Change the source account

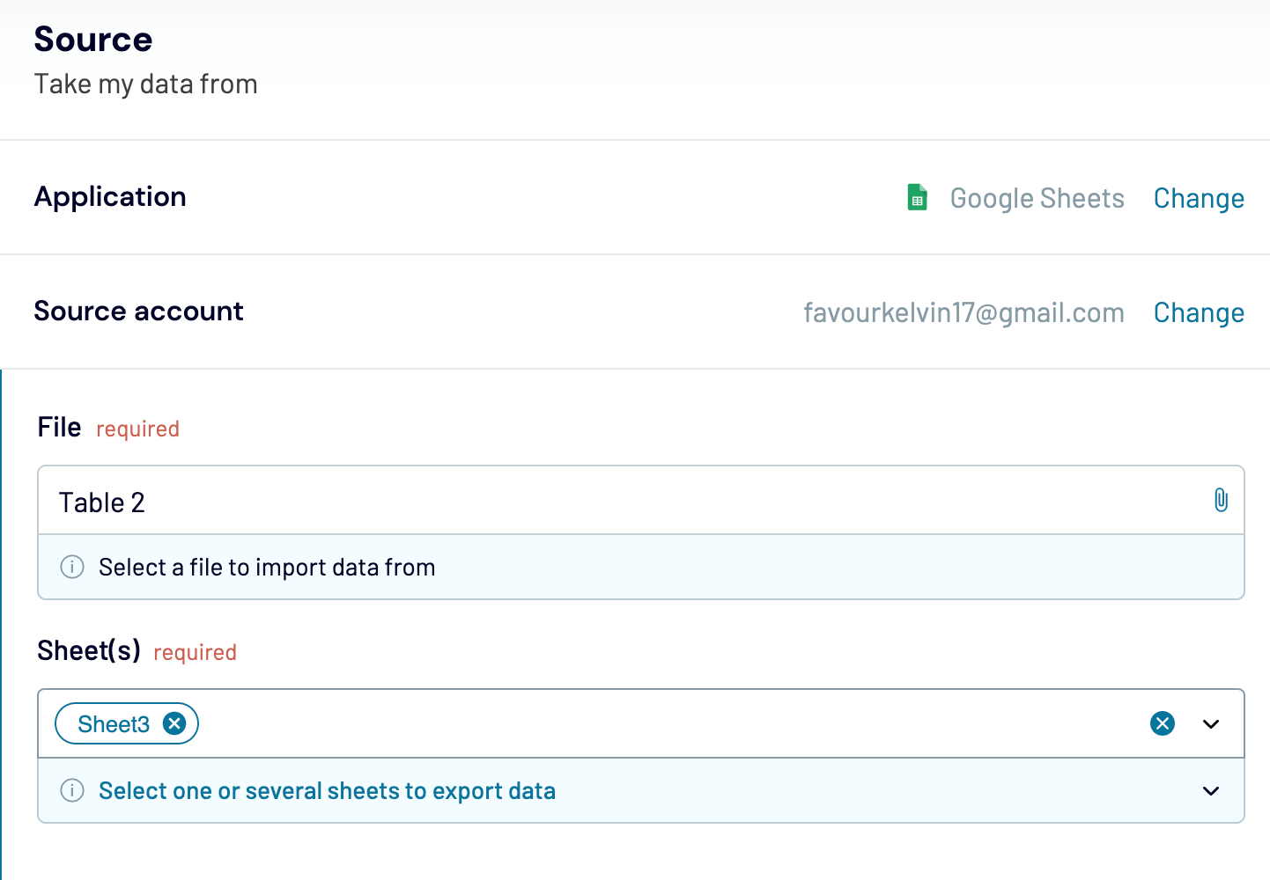(1199, 312)
